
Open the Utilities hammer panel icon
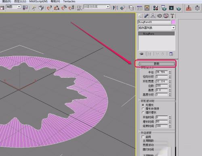point(173,16)
